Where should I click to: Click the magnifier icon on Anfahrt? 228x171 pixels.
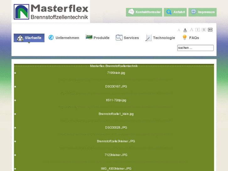(169, 12)
